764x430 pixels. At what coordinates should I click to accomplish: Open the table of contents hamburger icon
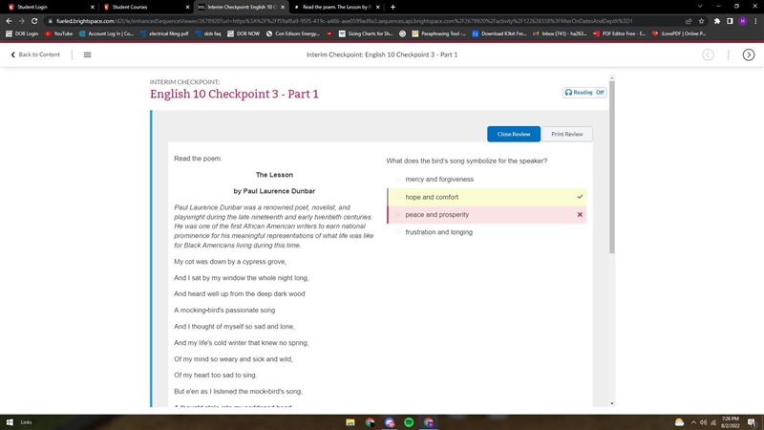point(87,54)
